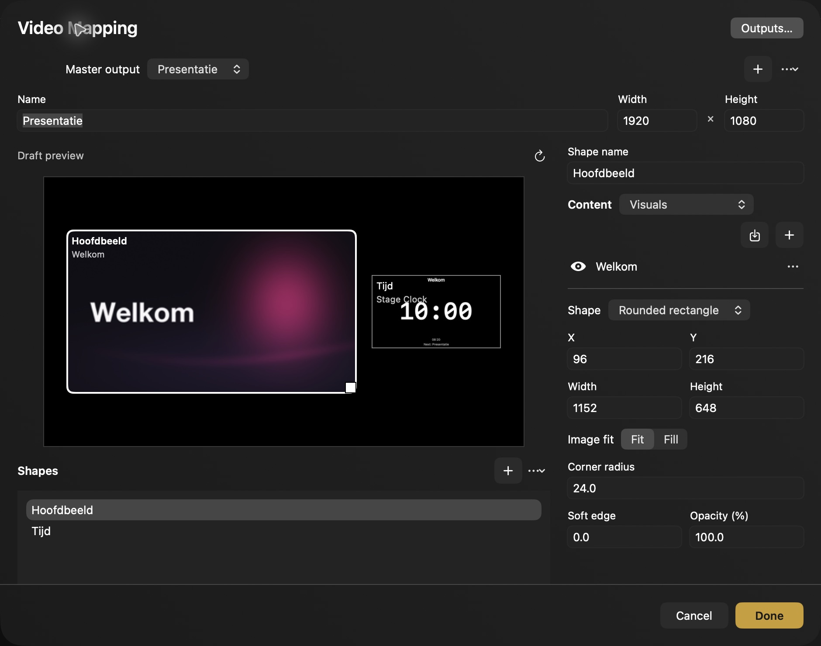Open the Content Visuals dropdown

[686, 204]
